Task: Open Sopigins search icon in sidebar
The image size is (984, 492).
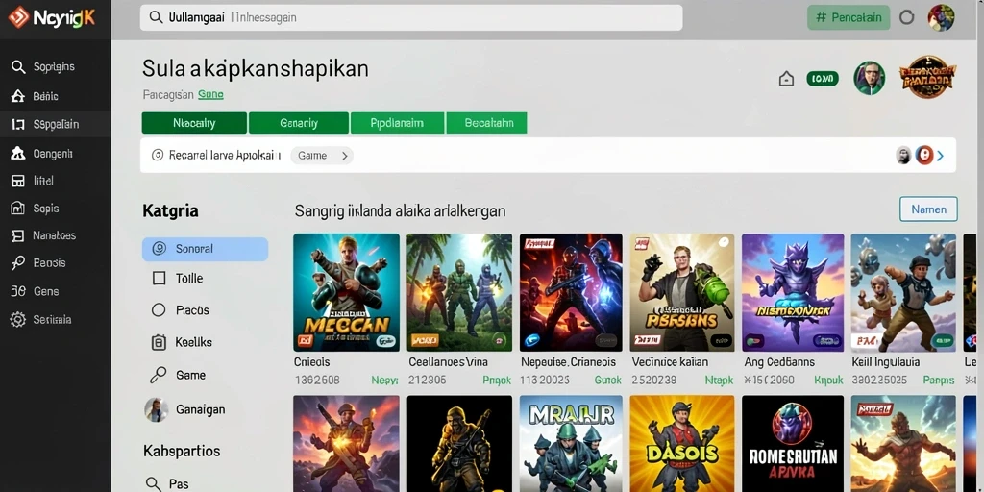Action: 18,66
